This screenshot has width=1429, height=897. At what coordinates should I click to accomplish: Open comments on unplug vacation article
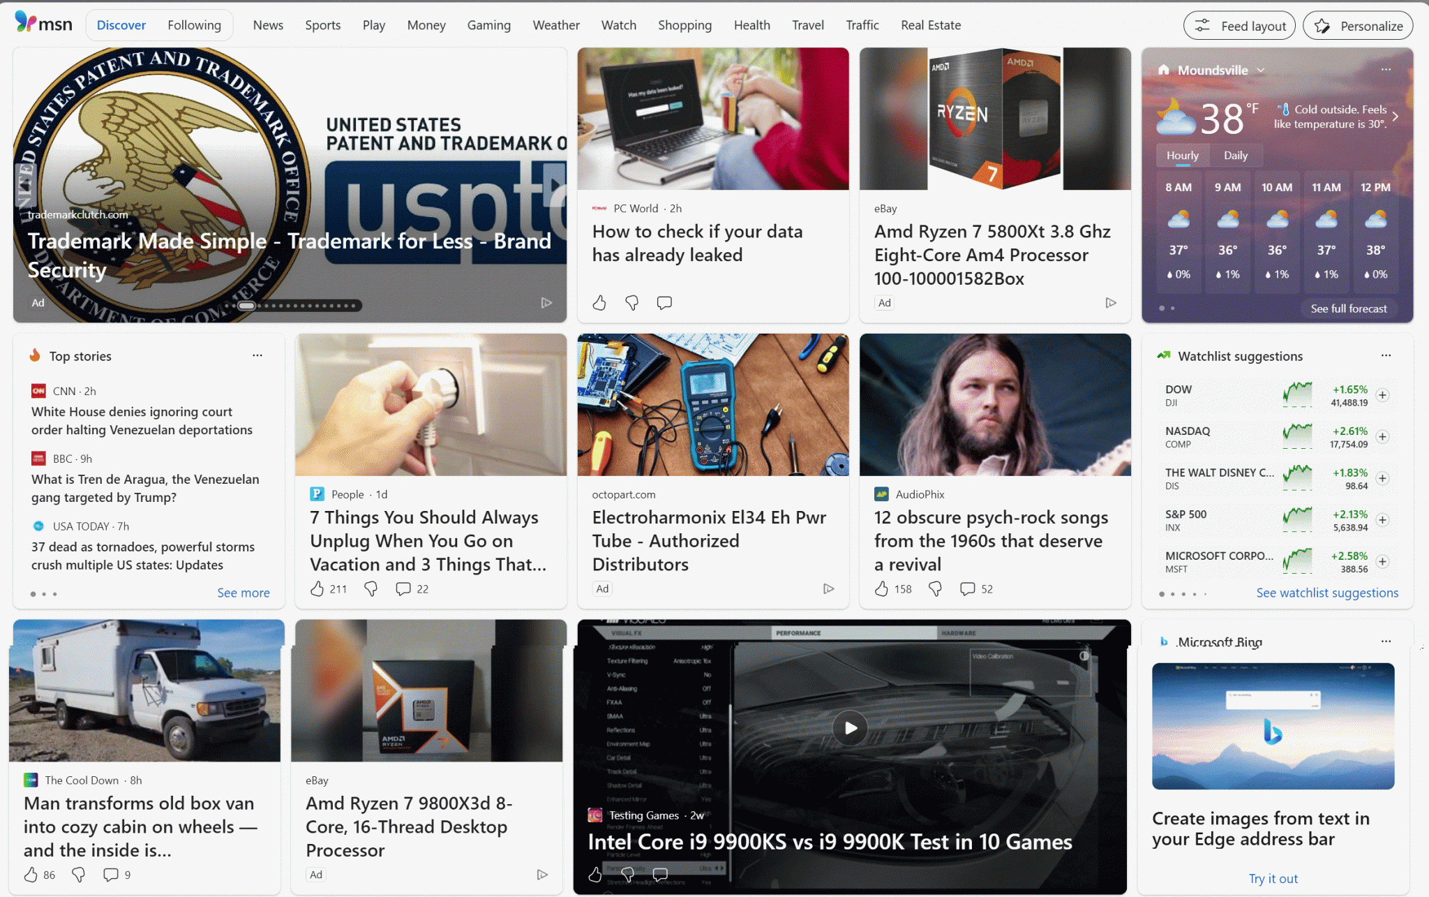tap(403, 588)
